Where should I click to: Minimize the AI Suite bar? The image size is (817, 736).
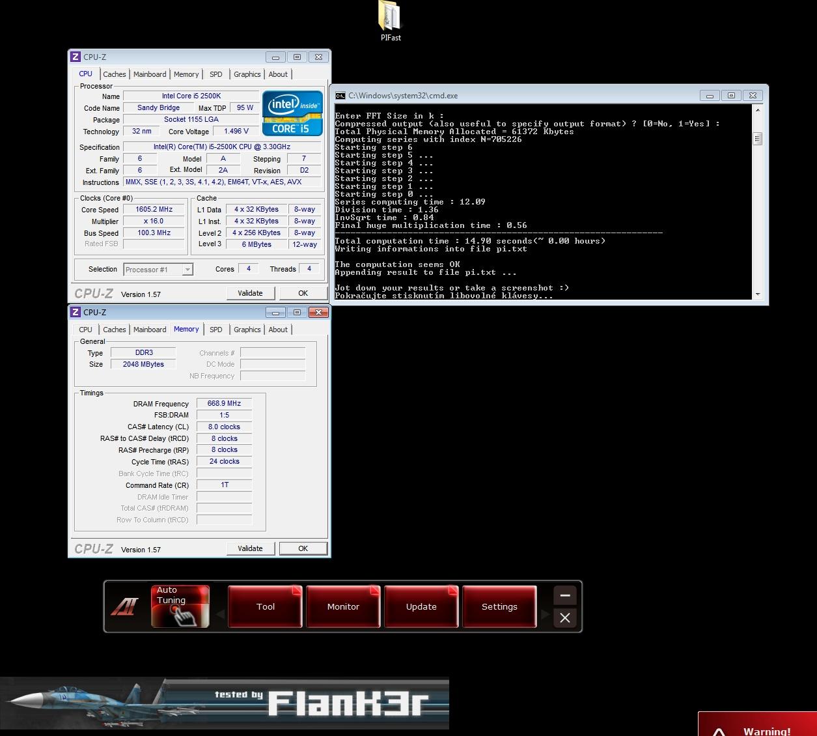[564, 595]
